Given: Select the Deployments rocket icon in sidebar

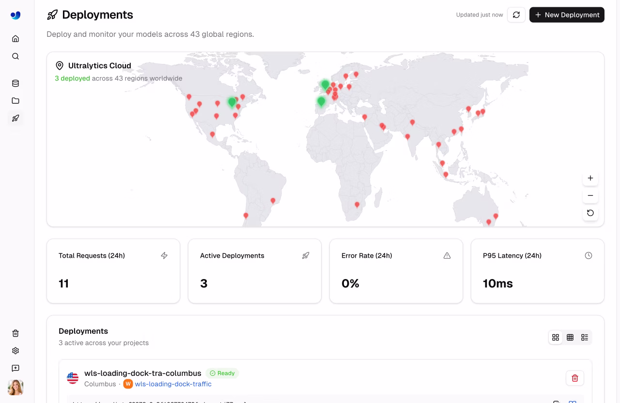Looking at the screenshot, I should click(x=15, y=118).
